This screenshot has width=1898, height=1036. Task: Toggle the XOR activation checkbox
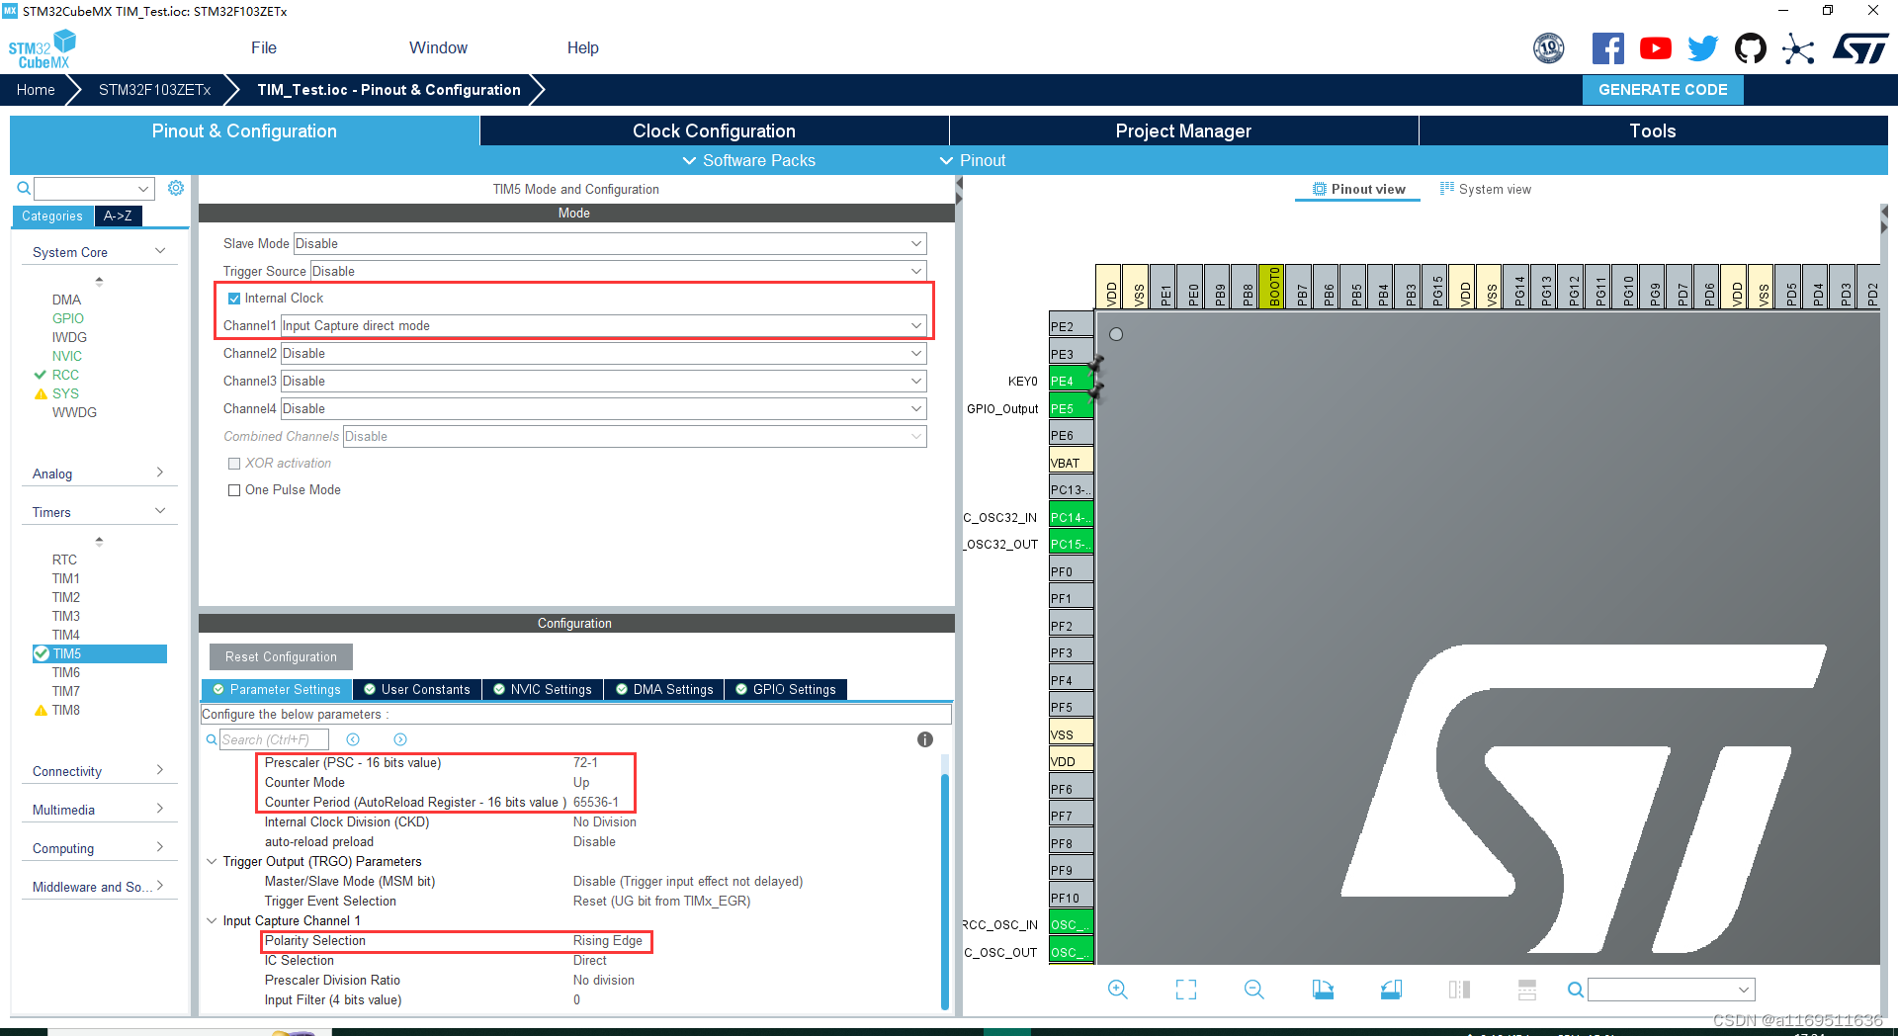[234, 464]
